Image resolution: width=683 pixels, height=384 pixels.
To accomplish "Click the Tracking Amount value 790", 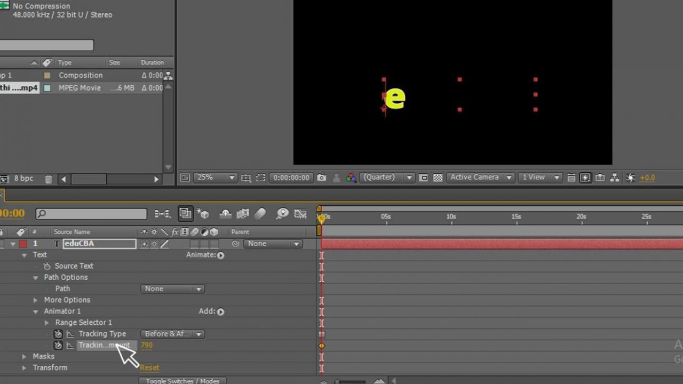I will (146, 345).
